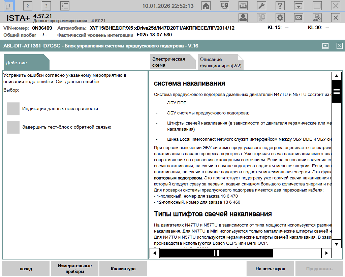Open the AIR search icon
345x277 pixels.
pos(317,18)
